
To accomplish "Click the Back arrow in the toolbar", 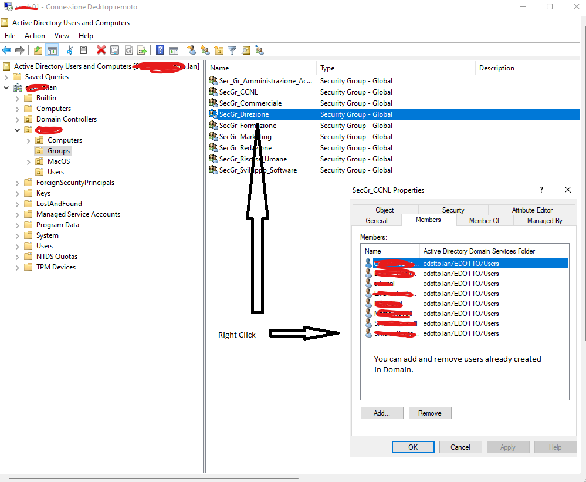I will point(6,50).
